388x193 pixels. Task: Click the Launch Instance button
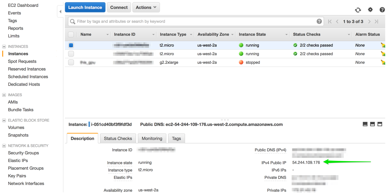click(85, 7)
